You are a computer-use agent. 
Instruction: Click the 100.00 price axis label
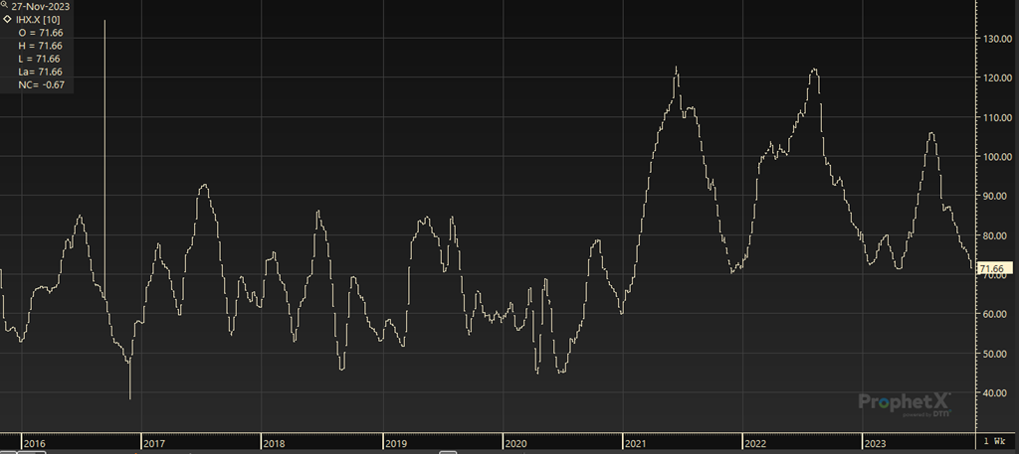(x=998, y=157)
